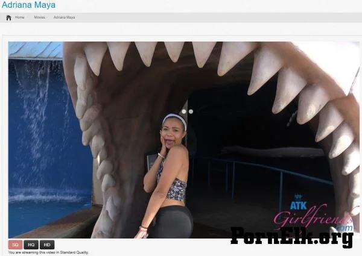
Task: Click the 'You are streaming this video' status text
Action: 48,252
